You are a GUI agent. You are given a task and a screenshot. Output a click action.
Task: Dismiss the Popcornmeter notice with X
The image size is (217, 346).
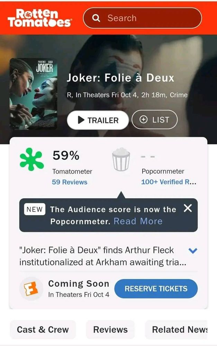(188, 208)
